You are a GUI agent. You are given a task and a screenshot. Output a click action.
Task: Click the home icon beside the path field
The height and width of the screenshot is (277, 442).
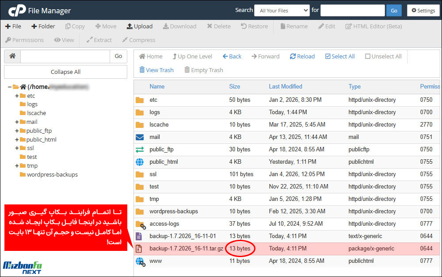tap(12, 56)
